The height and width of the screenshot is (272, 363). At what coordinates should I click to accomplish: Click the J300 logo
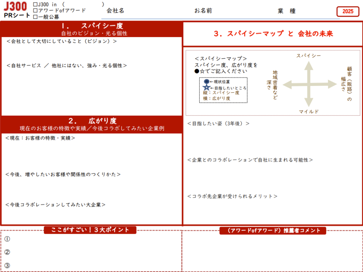coord(15,6)
